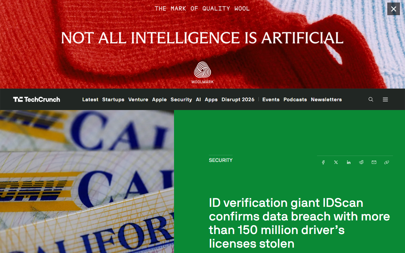
Task: Open the California license article image
Action: (87, 182)
